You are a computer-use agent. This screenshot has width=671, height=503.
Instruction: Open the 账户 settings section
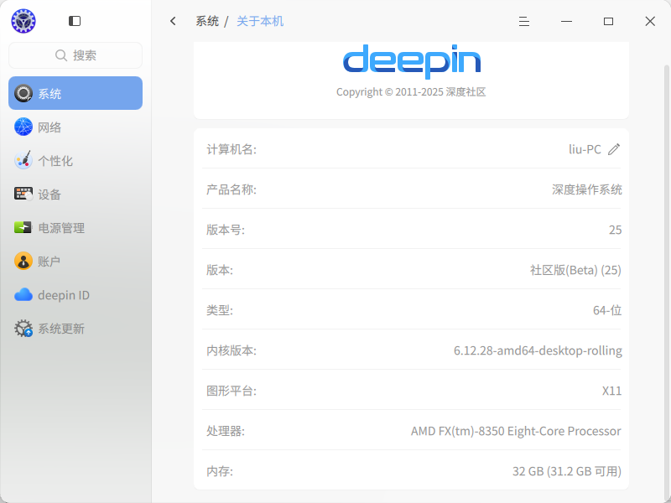[x=75, y=262]
